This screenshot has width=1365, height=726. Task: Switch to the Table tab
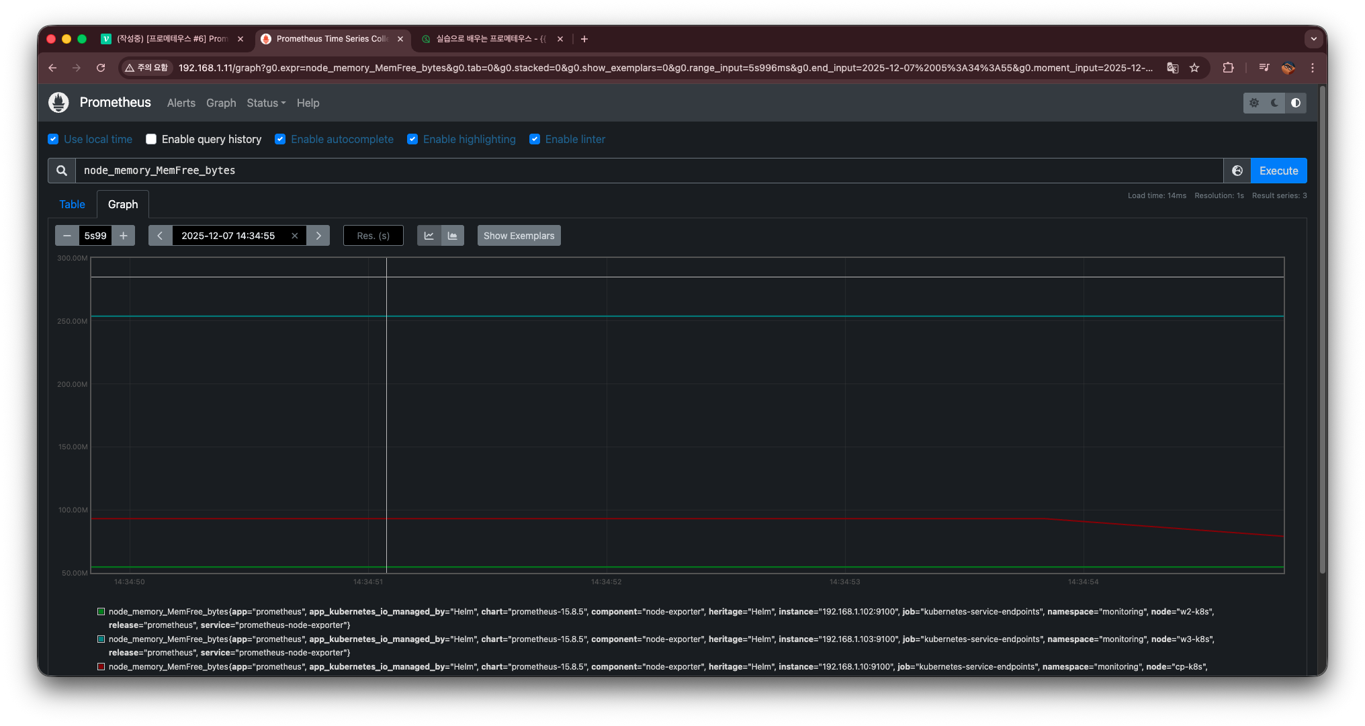click(72, 204)
